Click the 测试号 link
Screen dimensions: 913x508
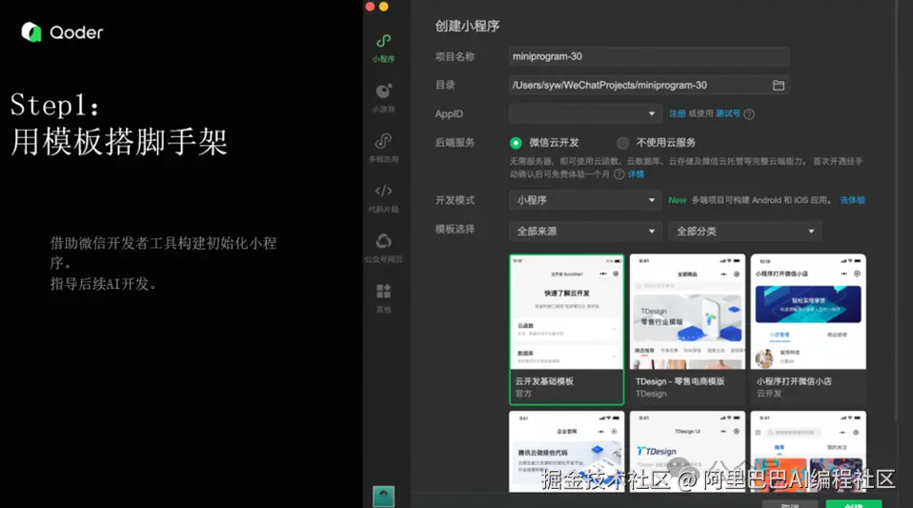[x=728, y=113]
